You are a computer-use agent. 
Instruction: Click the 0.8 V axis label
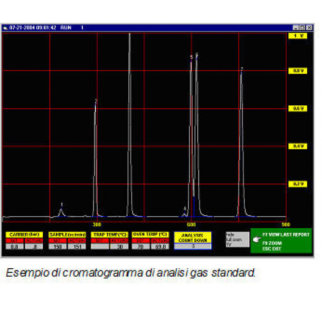298,71
